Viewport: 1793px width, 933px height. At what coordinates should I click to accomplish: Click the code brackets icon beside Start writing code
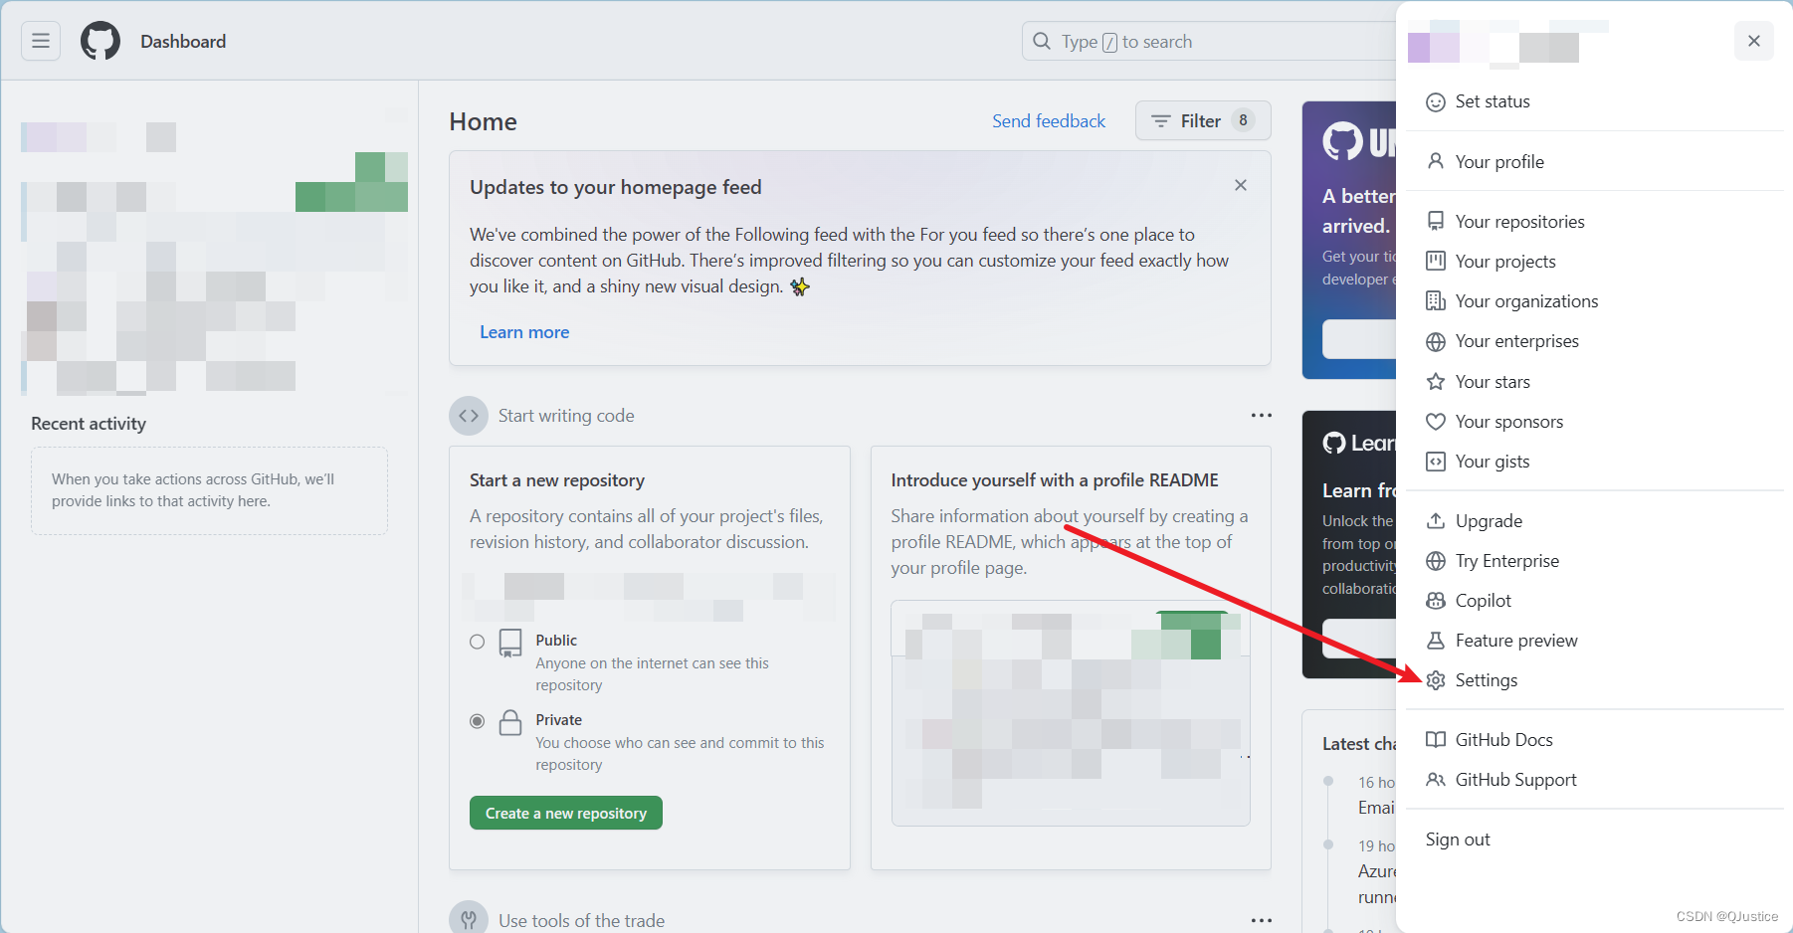coord(468,415)
